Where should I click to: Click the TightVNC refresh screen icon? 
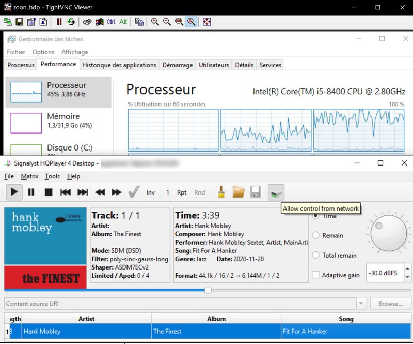tap(71, 22)
